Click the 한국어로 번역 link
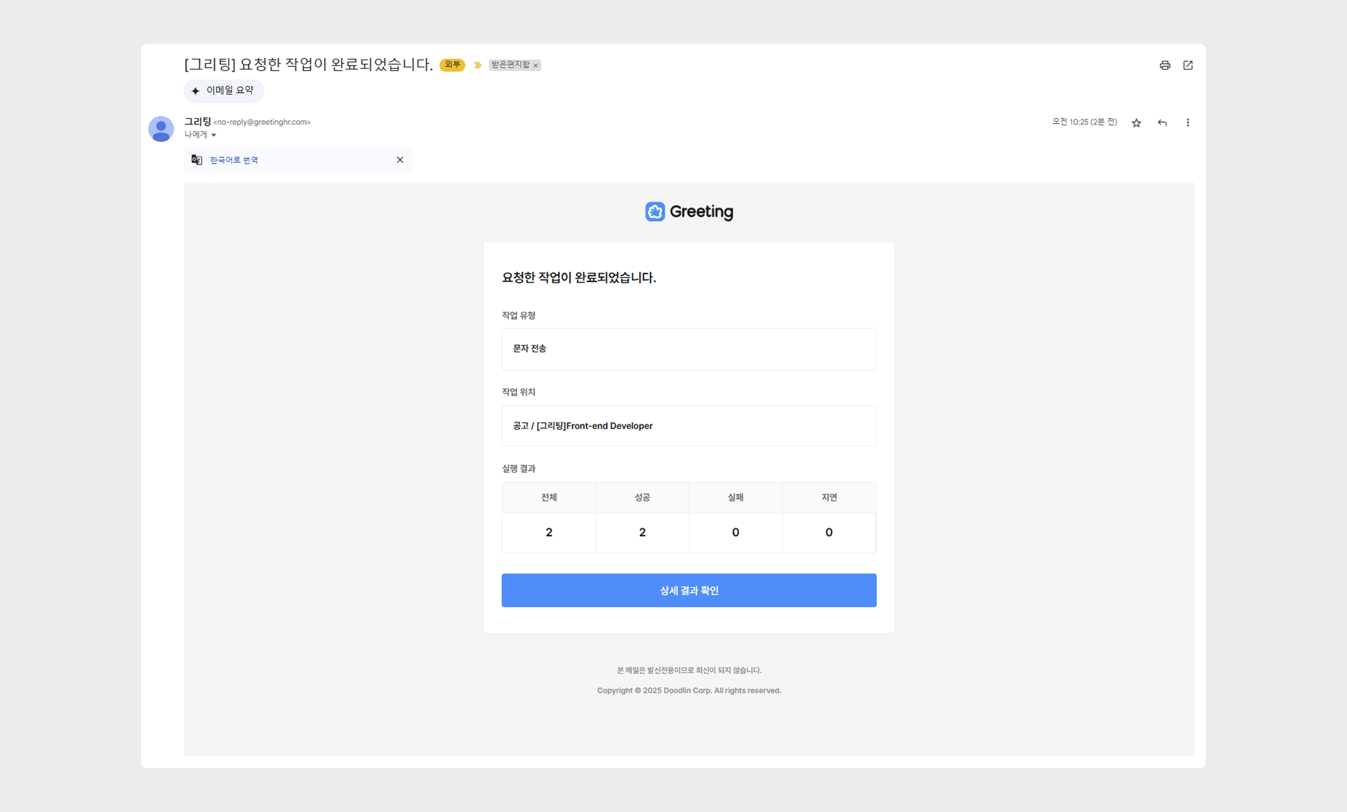Screen dimensions: 1347x812 click(x=234, y=160)
